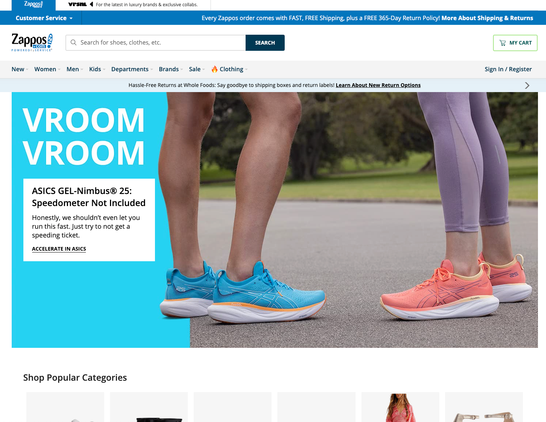
Task: Click Sign In / Register link
Action: (x=508, y=69)
